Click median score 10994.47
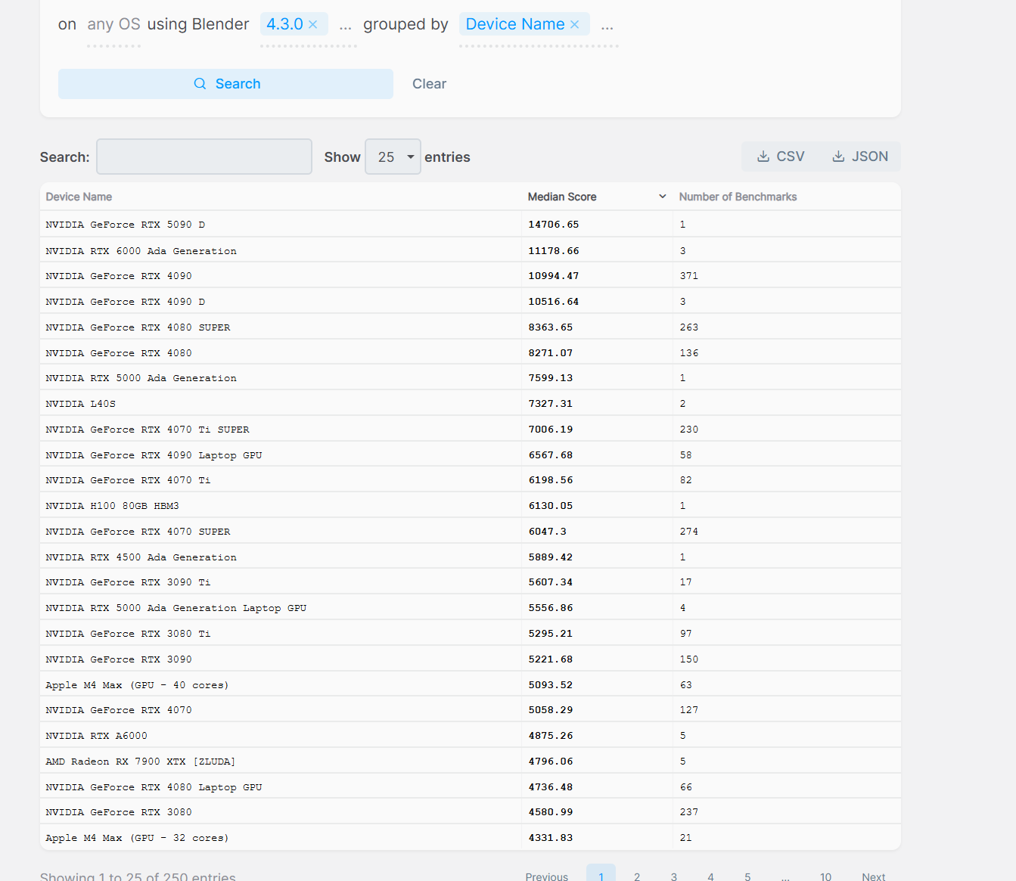1016x881 pixels. (553, 276)
